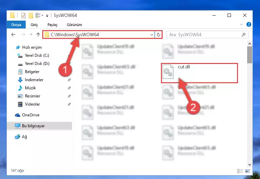Screen dimensions: 260x179
Task: Click the address bar path C:\Windows\SysWOW64
Action: 75,35
